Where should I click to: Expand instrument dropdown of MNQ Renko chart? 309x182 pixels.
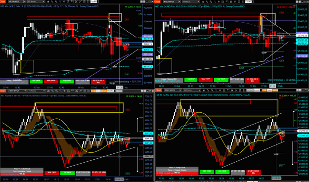[x=180, y=90]
